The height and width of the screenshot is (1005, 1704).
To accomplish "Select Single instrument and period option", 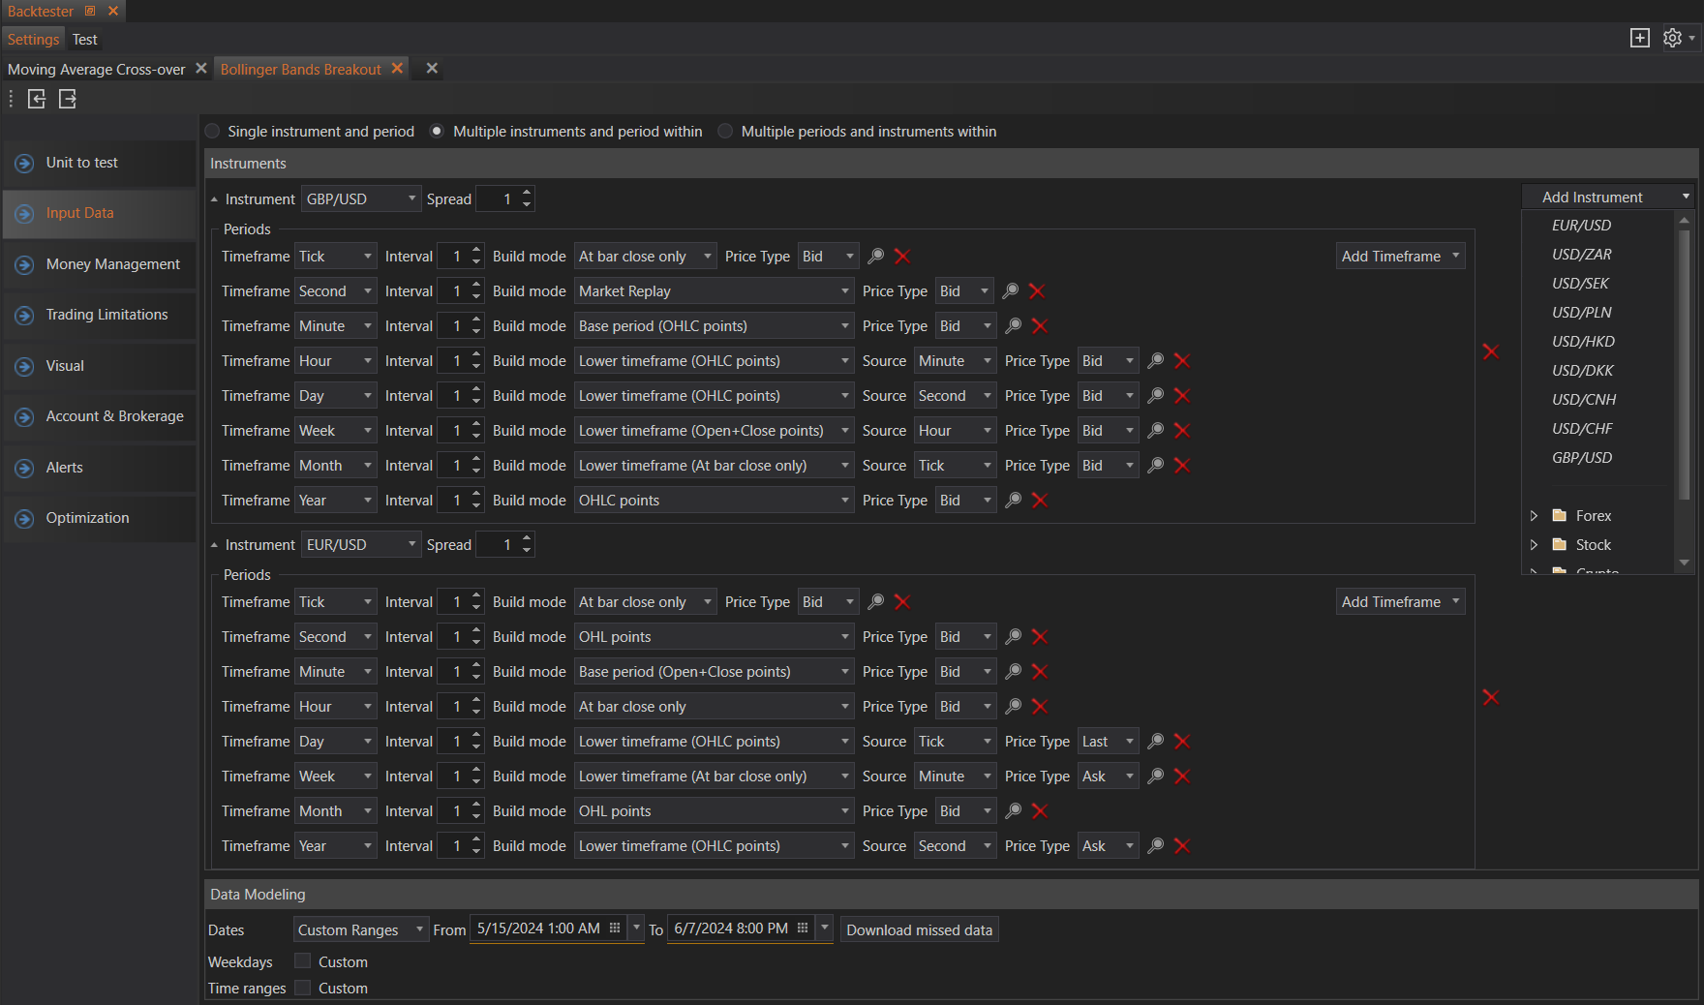I will click(213, 132).
